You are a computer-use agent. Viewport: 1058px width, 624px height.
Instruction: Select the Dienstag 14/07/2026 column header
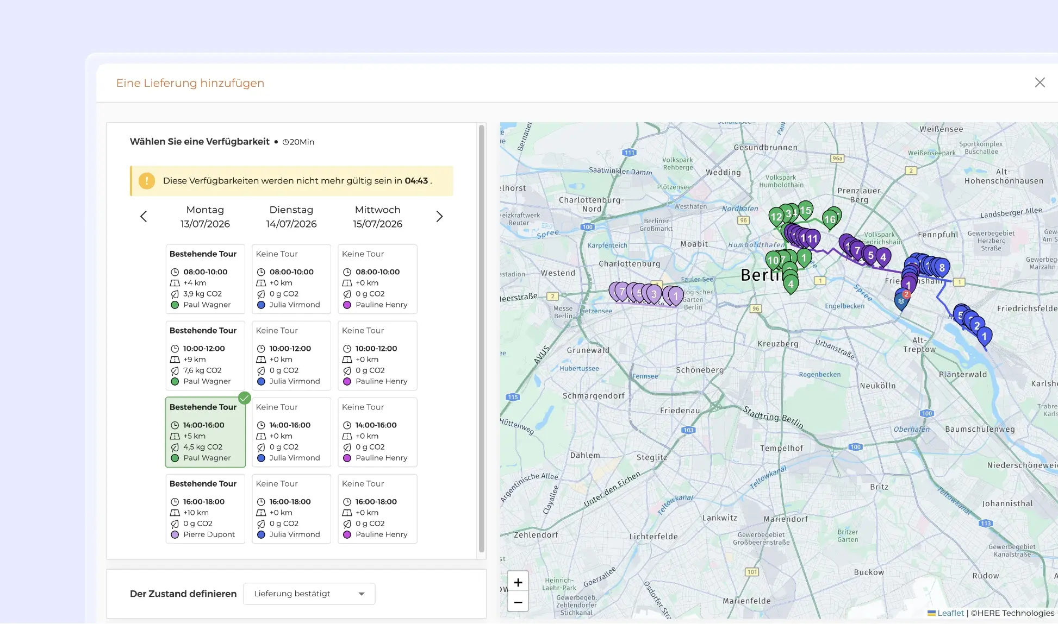(x=291, y=217)
